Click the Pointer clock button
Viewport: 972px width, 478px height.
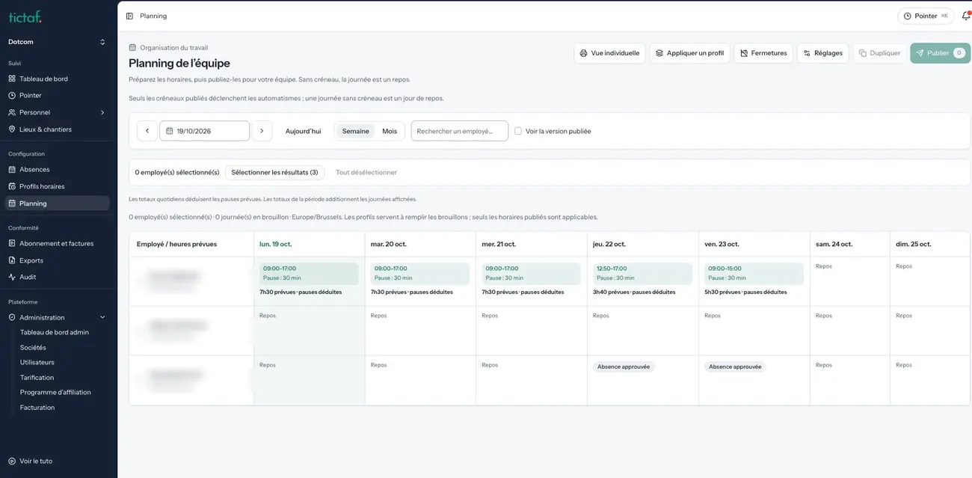point(926,16)
